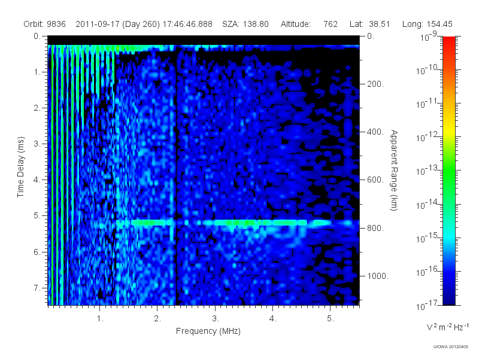479x359 pixels.
Task: Click the 'Lat: 38.51' text
Action: pyautogui.click(x=369, y=24)
